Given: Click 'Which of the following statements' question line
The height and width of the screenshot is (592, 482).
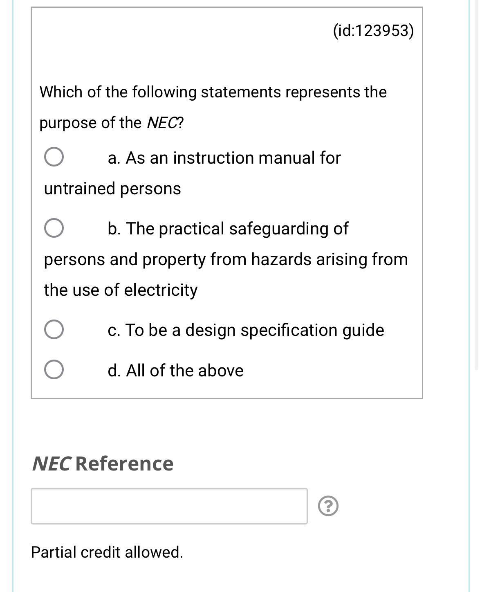Looking at the screenshot, I should [x=213, y=92].
